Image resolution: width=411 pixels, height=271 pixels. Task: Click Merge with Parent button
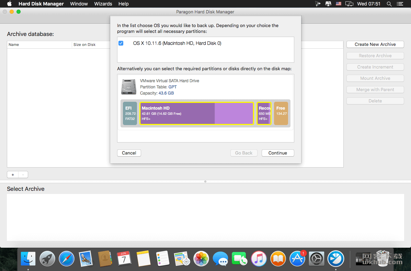(x=375, y=89)
